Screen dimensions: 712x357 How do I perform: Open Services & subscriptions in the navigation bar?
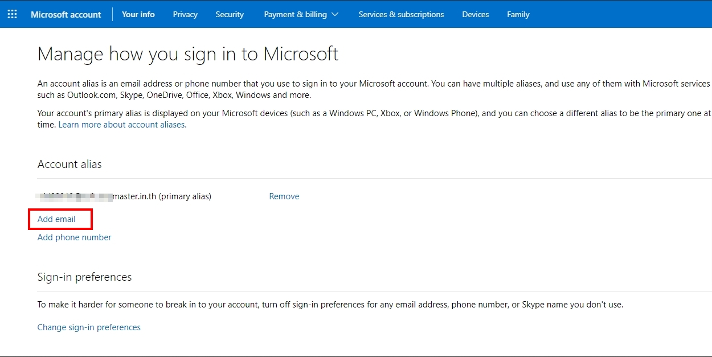[x=401, y=14]
